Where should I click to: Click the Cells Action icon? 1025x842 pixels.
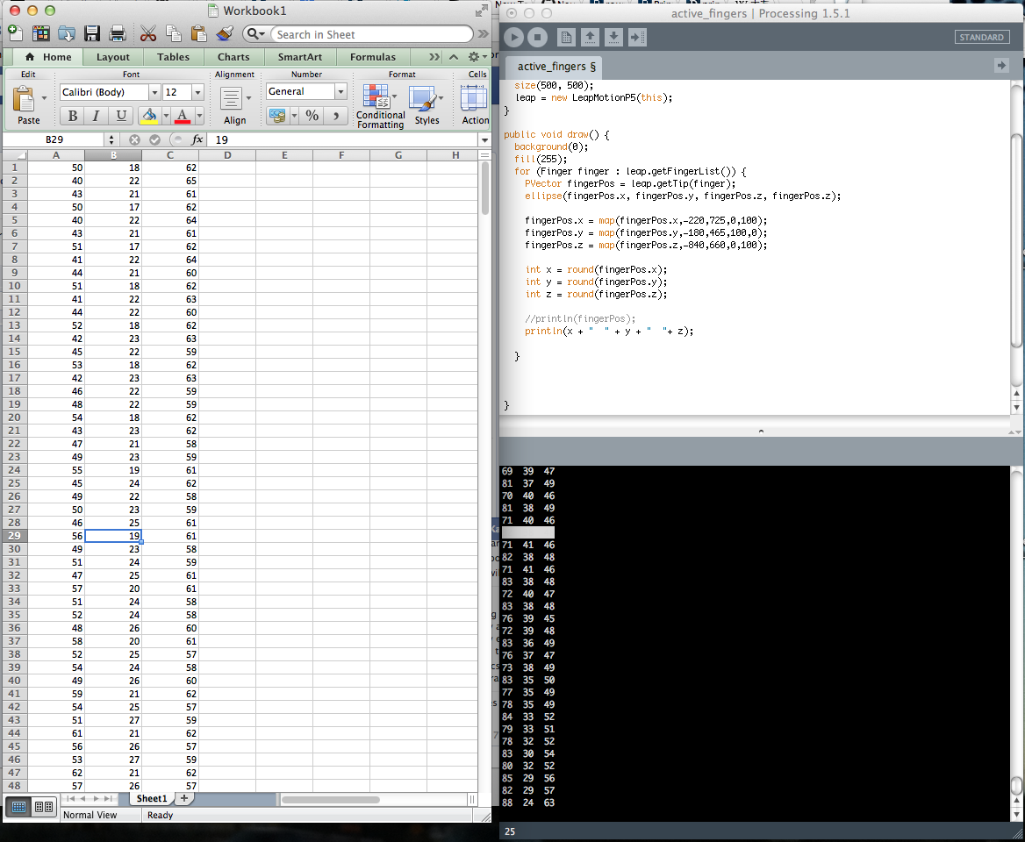(x=473, y=98)
